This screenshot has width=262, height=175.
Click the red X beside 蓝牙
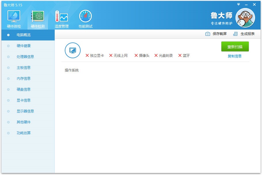pyautogui.click(x=179, y=56)
